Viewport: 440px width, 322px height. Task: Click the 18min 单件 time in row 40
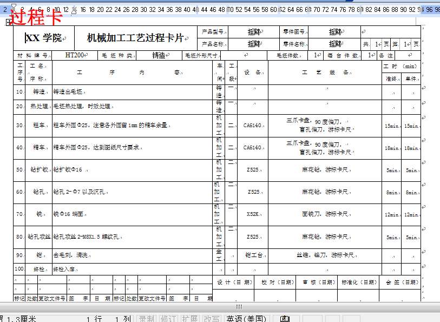411,148
